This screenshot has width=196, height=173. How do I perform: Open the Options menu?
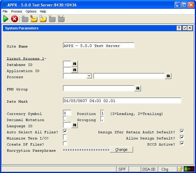(31, 11)
